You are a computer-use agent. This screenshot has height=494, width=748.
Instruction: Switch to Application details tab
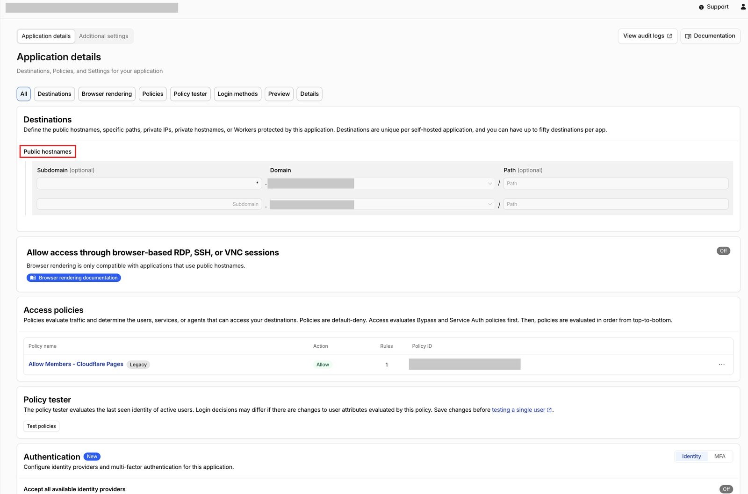(46, 36)
